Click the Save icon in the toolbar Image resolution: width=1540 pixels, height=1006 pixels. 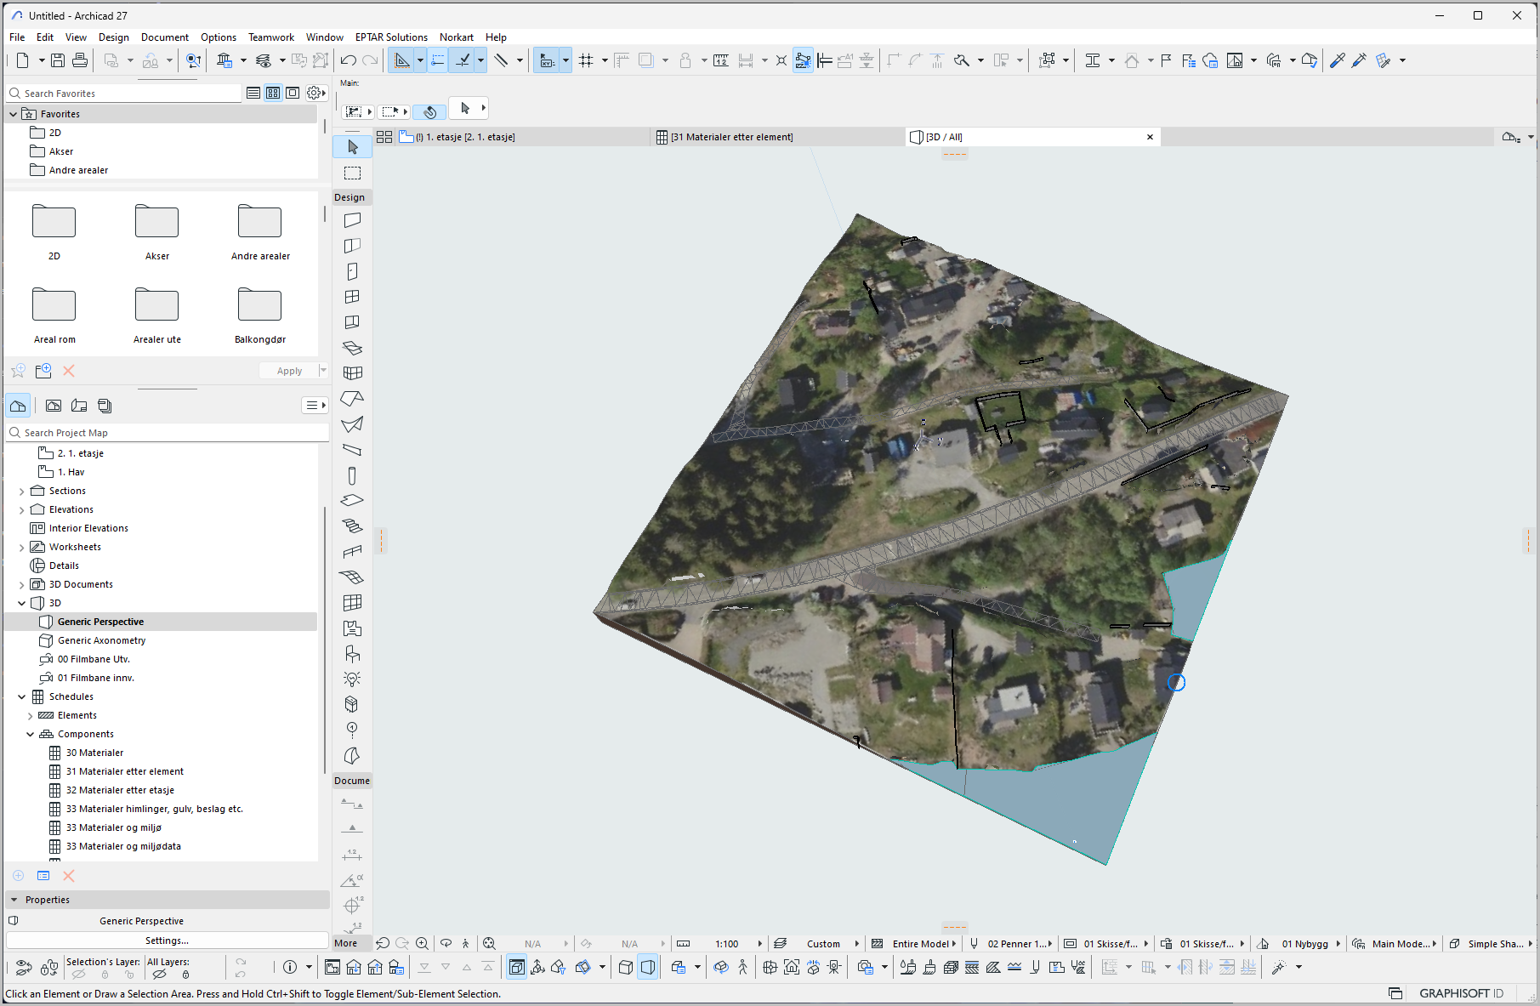click(58, 60)
